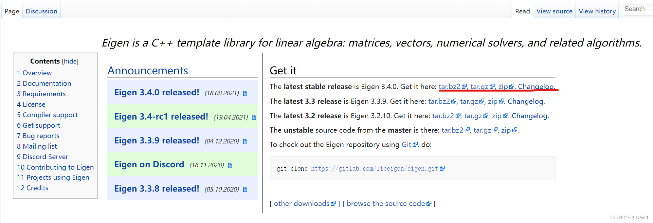
Task: Open document icon beside Eigen 3.3.9 announcement
Action: 245,142
